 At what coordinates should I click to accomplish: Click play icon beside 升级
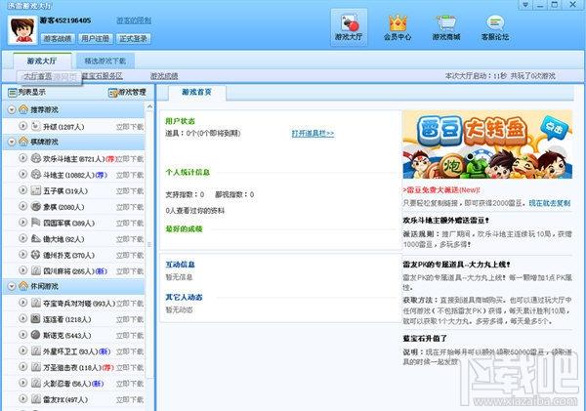coord(23,126)
